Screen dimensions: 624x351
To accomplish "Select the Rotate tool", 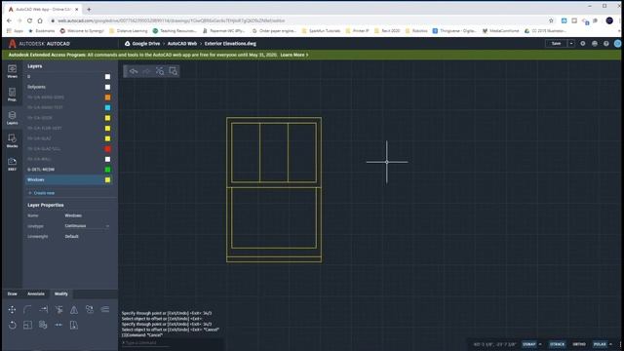I will pyautogui.click(x=12, y=325).
